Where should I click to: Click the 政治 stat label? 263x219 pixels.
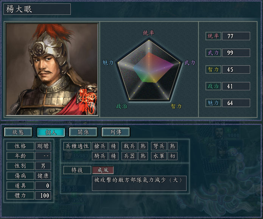[213, 86]
